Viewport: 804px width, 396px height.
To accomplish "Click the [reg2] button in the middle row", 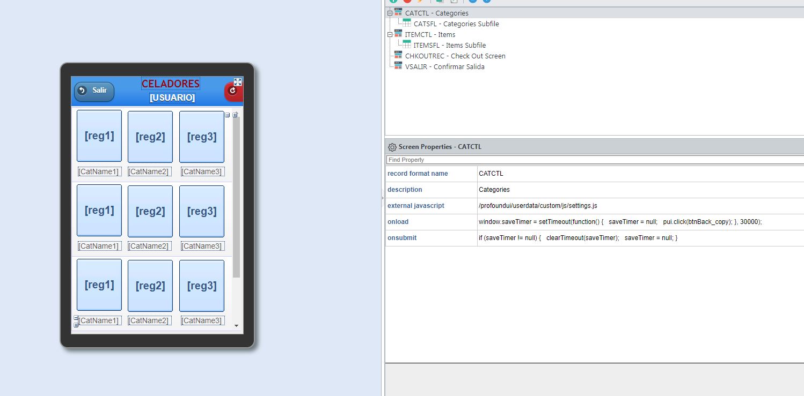I will click(150, 211).
